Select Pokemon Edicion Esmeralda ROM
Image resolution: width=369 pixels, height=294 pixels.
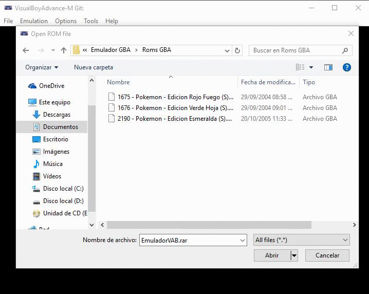pyautogui.click(x=175, y=119)
